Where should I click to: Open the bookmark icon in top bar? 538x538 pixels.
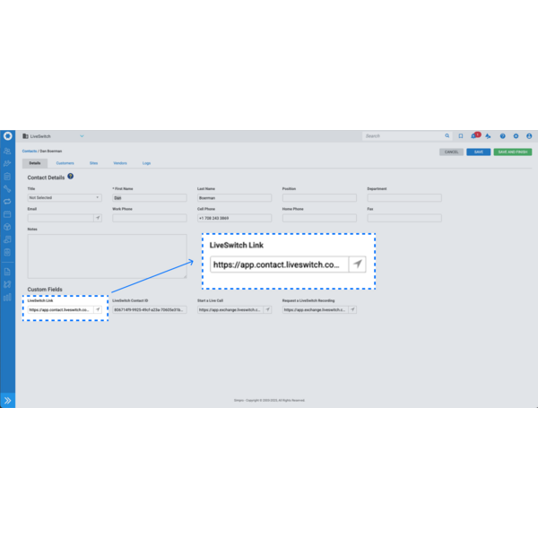tap(461, 136)
